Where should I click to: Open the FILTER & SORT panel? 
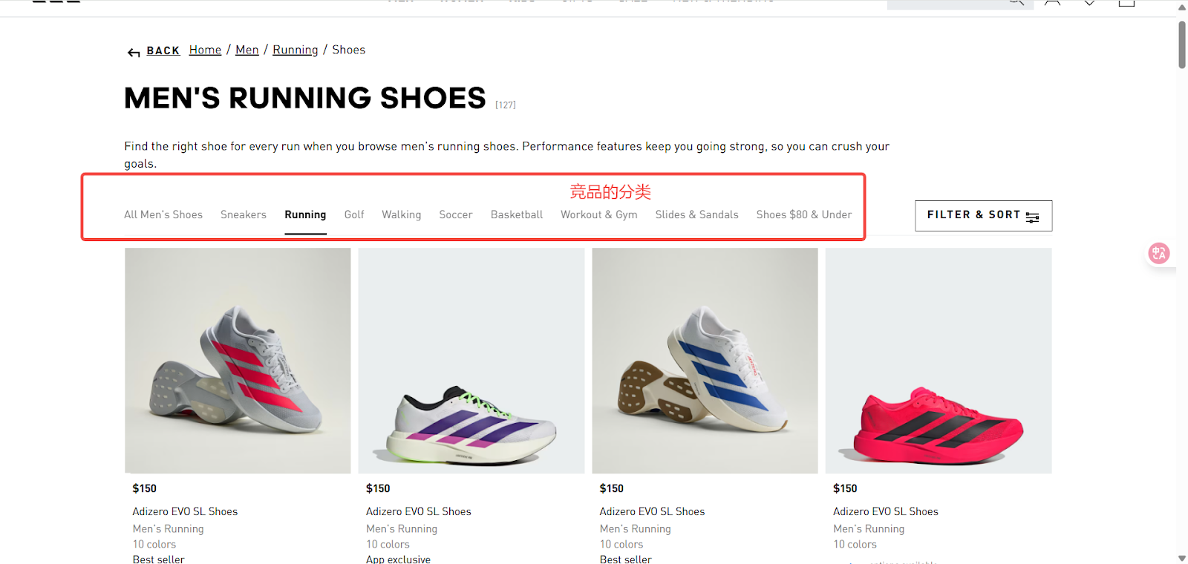pyautogui.click(x=983, y=215)
